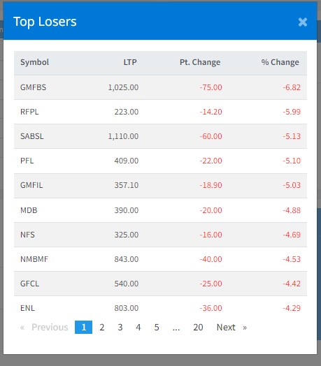
Task: Select the ENL symbol row
Action: coord(160,308)
